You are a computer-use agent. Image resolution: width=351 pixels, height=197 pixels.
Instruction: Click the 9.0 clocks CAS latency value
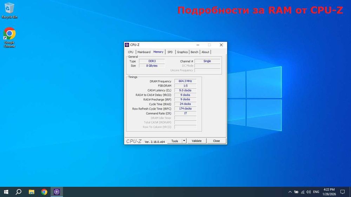click(x=185, y=90)
